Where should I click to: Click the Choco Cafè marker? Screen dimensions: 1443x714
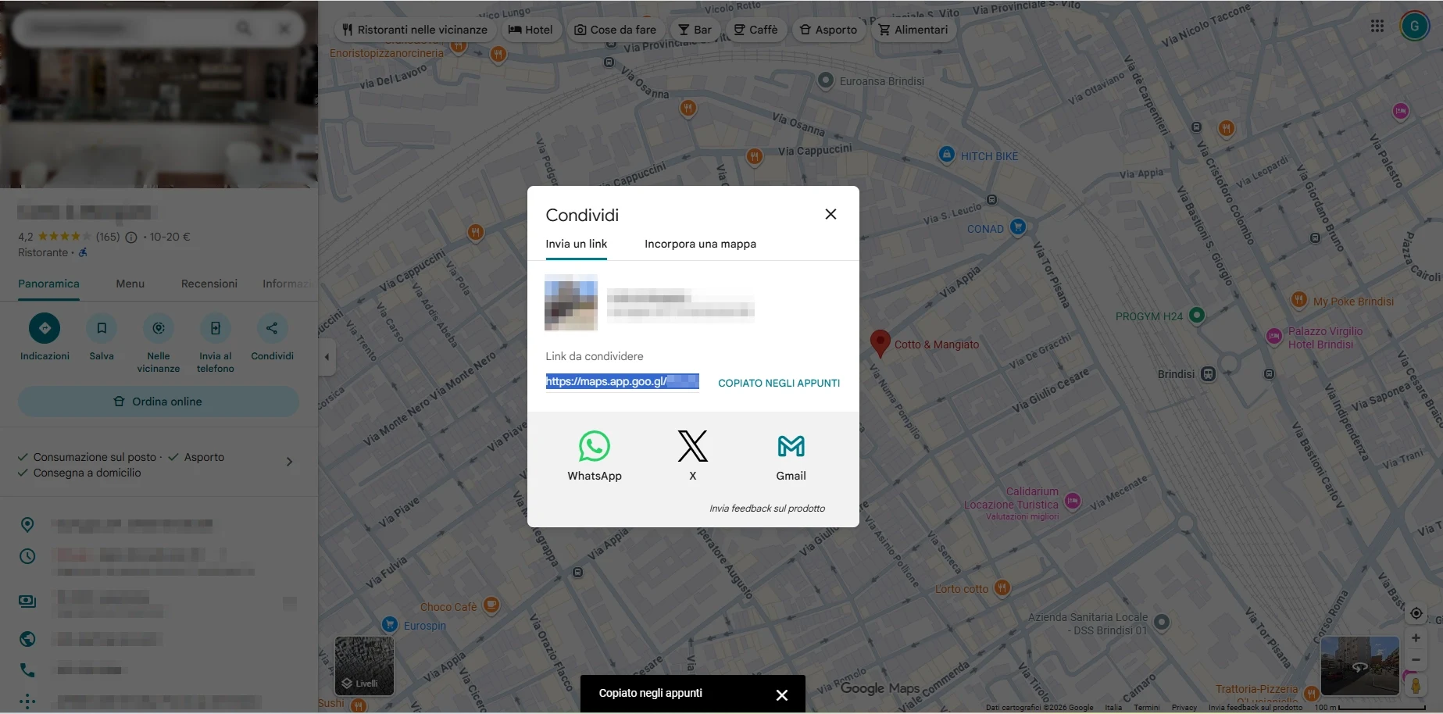click(x=491, y=605)
